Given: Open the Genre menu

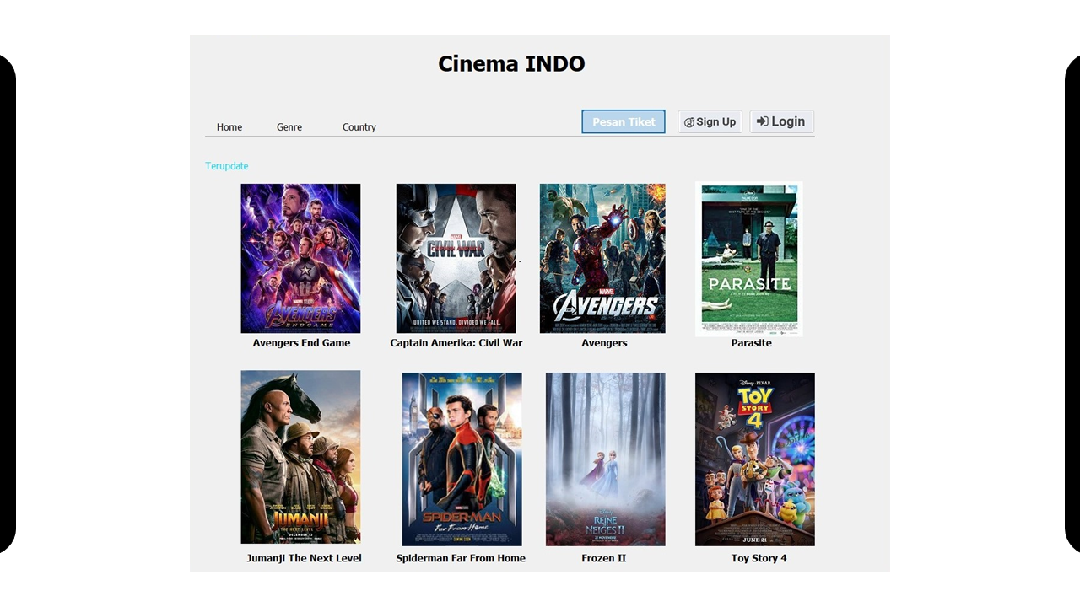Looking at the screenshot, I should pos(289,127).
